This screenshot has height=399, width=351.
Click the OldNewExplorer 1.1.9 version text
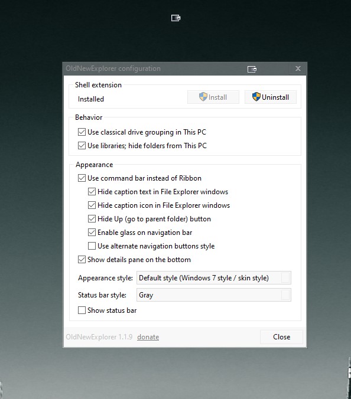click(99, 337)
